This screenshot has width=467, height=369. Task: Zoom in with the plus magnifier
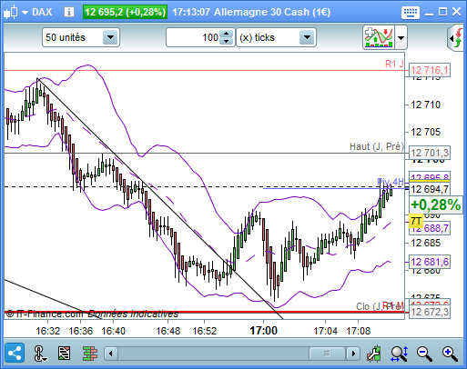point(450,354)
